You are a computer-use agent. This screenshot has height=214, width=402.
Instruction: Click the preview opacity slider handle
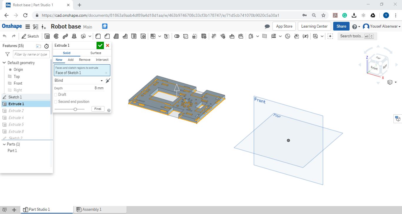75,109
